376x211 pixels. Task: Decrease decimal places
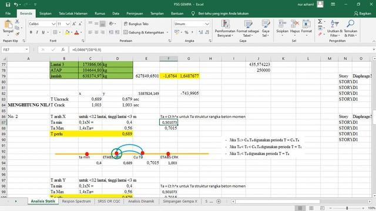click(207, 32)
